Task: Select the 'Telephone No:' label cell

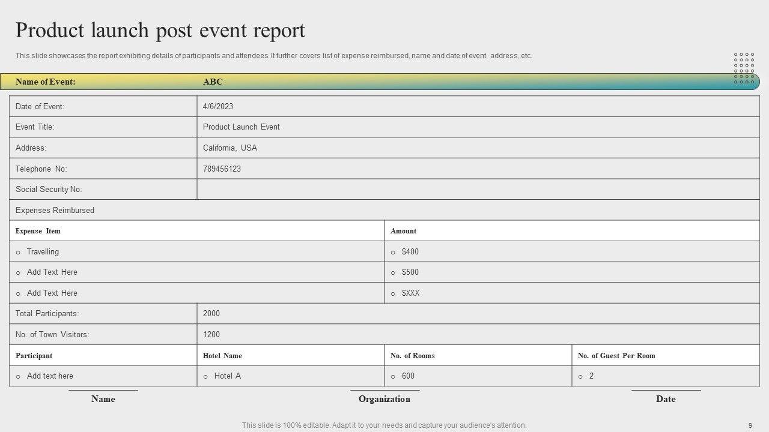Action: tap(103, 169)
